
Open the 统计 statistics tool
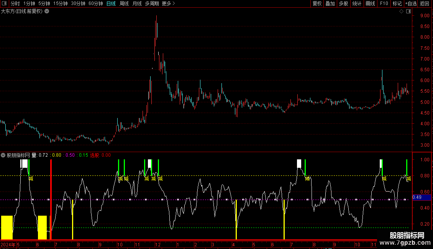(357, 3)
